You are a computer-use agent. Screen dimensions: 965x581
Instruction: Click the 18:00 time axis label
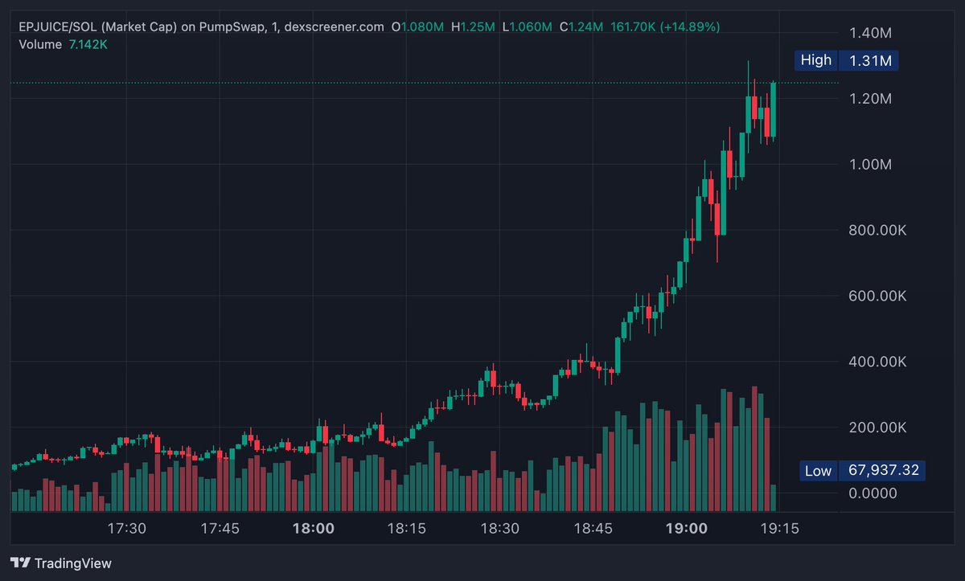tap(314, 529)
